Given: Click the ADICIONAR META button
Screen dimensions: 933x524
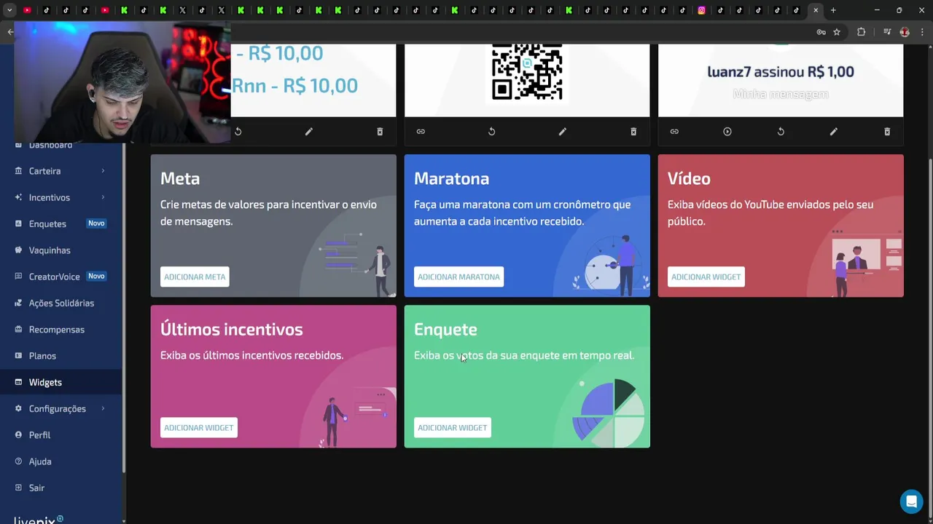Looking at the screenshot, I should click(x=195, y=277).
